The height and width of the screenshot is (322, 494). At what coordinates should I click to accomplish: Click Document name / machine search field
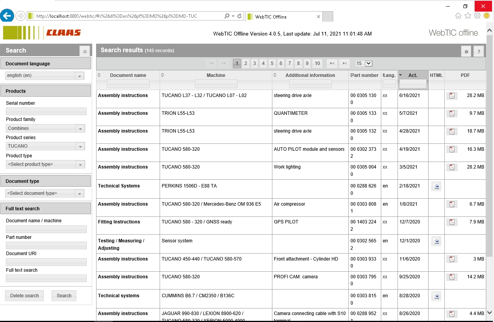pos(46,229)
